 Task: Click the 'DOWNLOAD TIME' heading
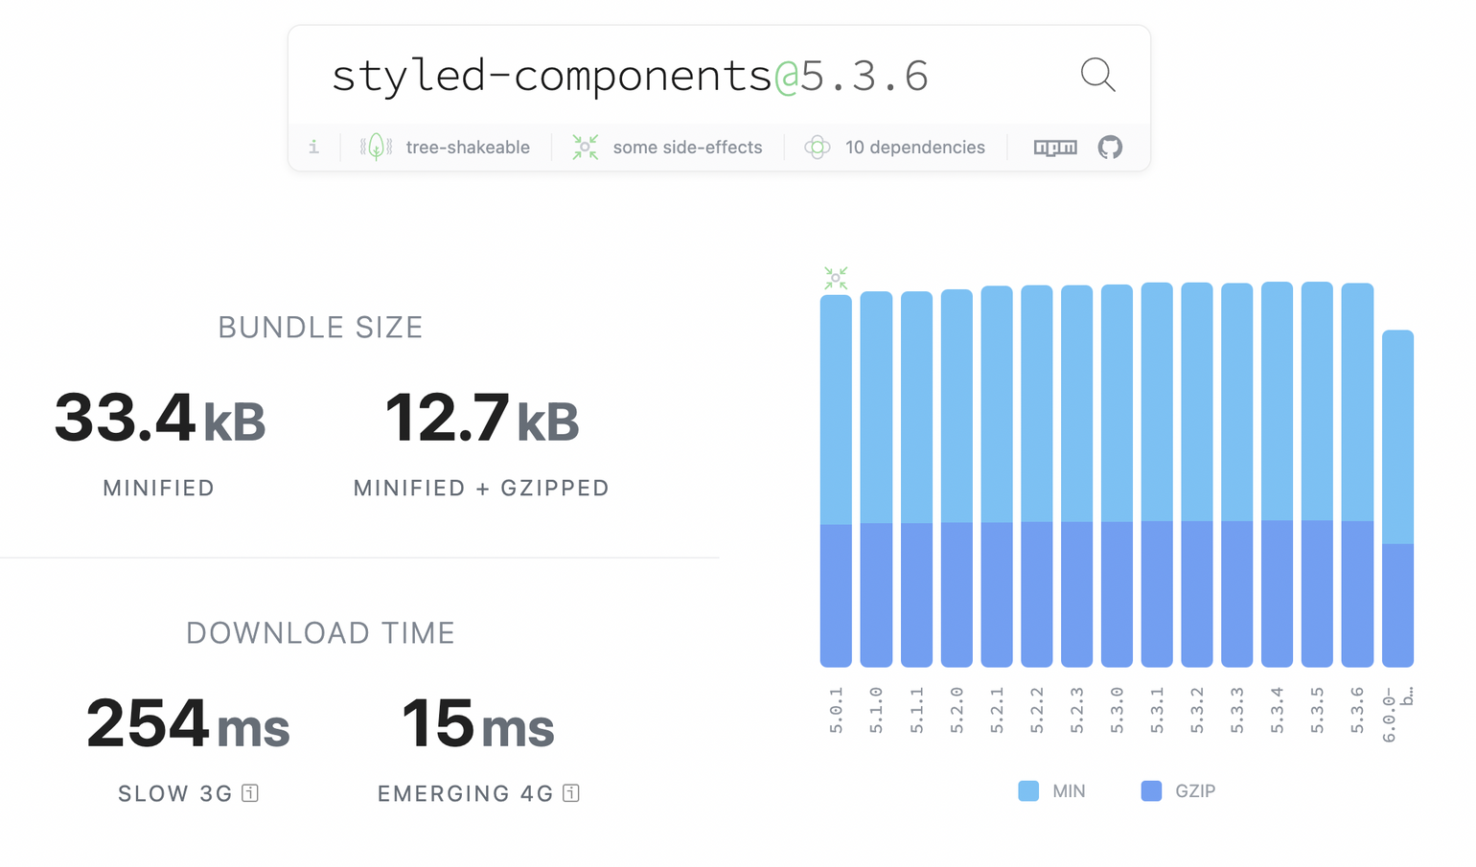click(x=320, y=633)
